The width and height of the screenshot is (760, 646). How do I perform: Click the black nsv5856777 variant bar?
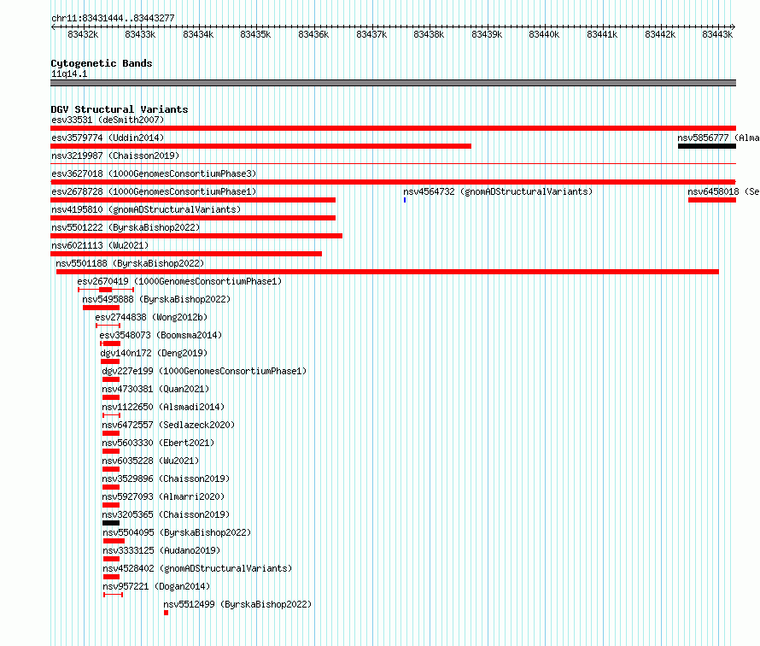(707, 146)
